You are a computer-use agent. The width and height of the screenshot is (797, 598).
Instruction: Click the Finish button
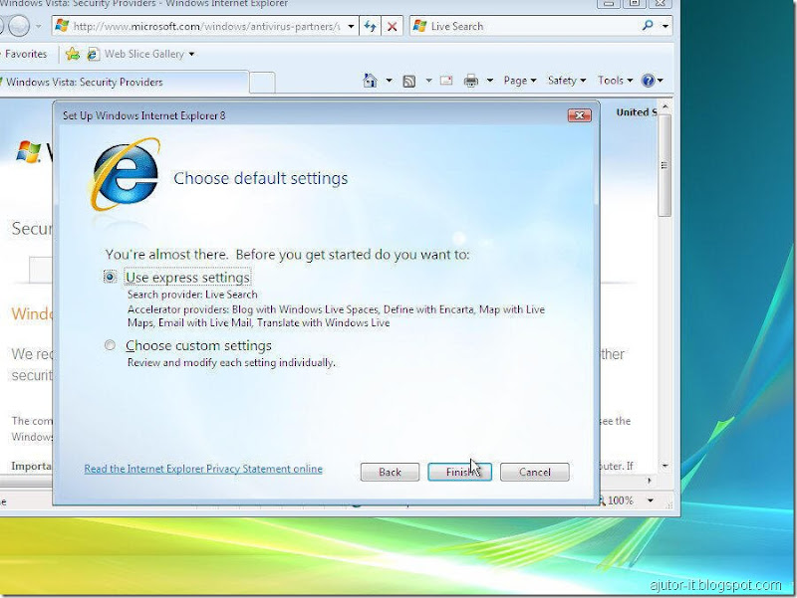[459, 472]
